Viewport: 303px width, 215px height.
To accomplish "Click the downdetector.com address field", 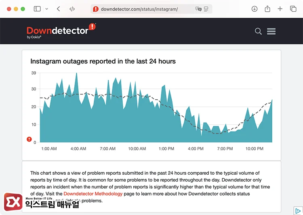I will pyautogui.click(x=139, y=9).
